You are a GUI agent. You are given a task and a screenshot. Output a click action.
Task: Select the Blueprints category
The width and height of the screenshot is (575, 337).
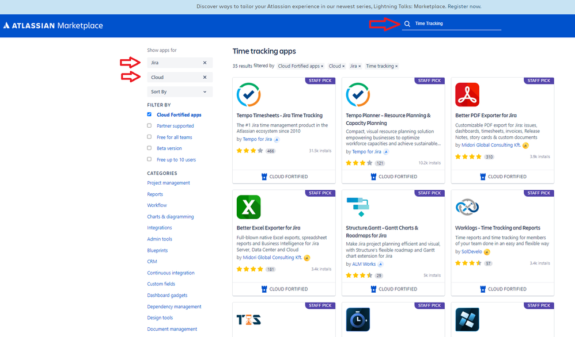click(157, 250)
